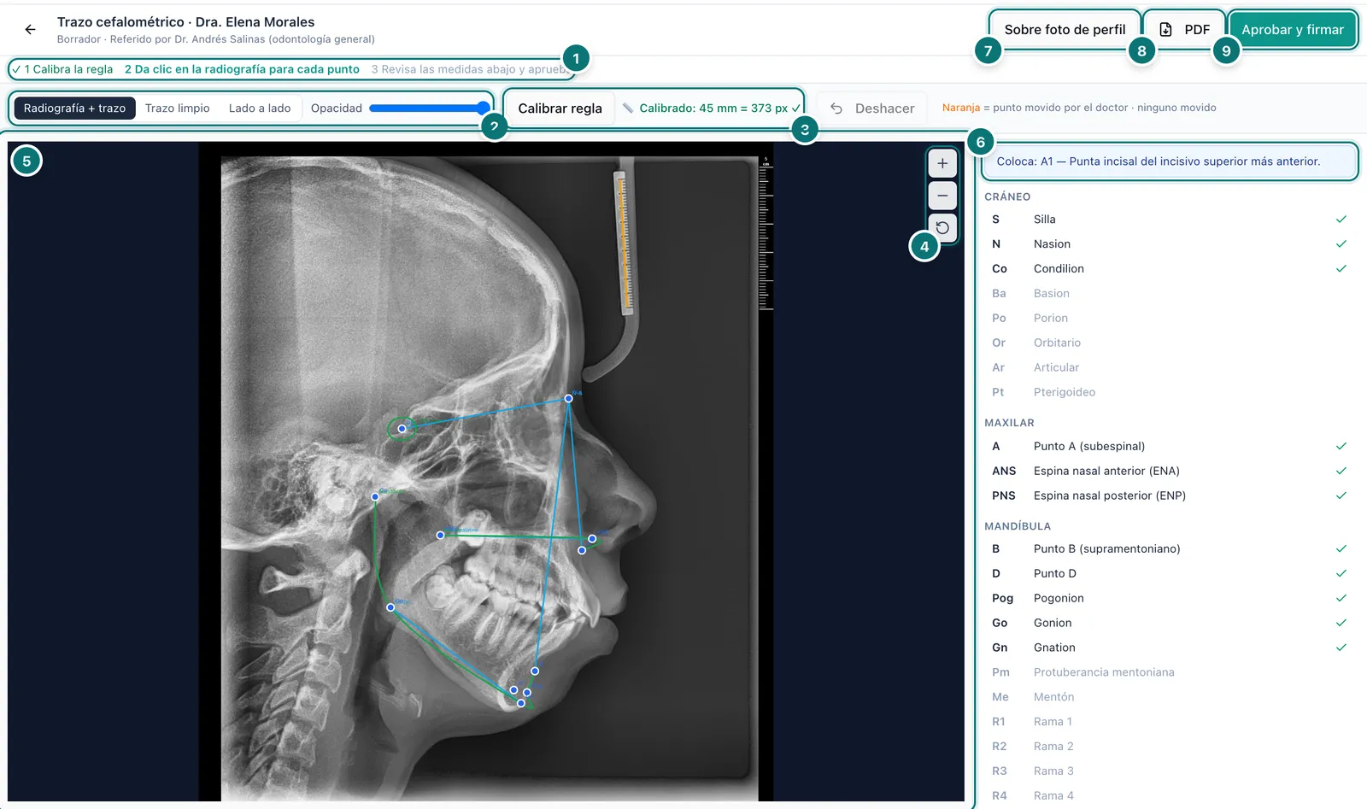Viewport: 1367px width, 809px height.
Task: Select the Pogonion landmark row
Action: pyautogui.click(x=1169, y=599)
